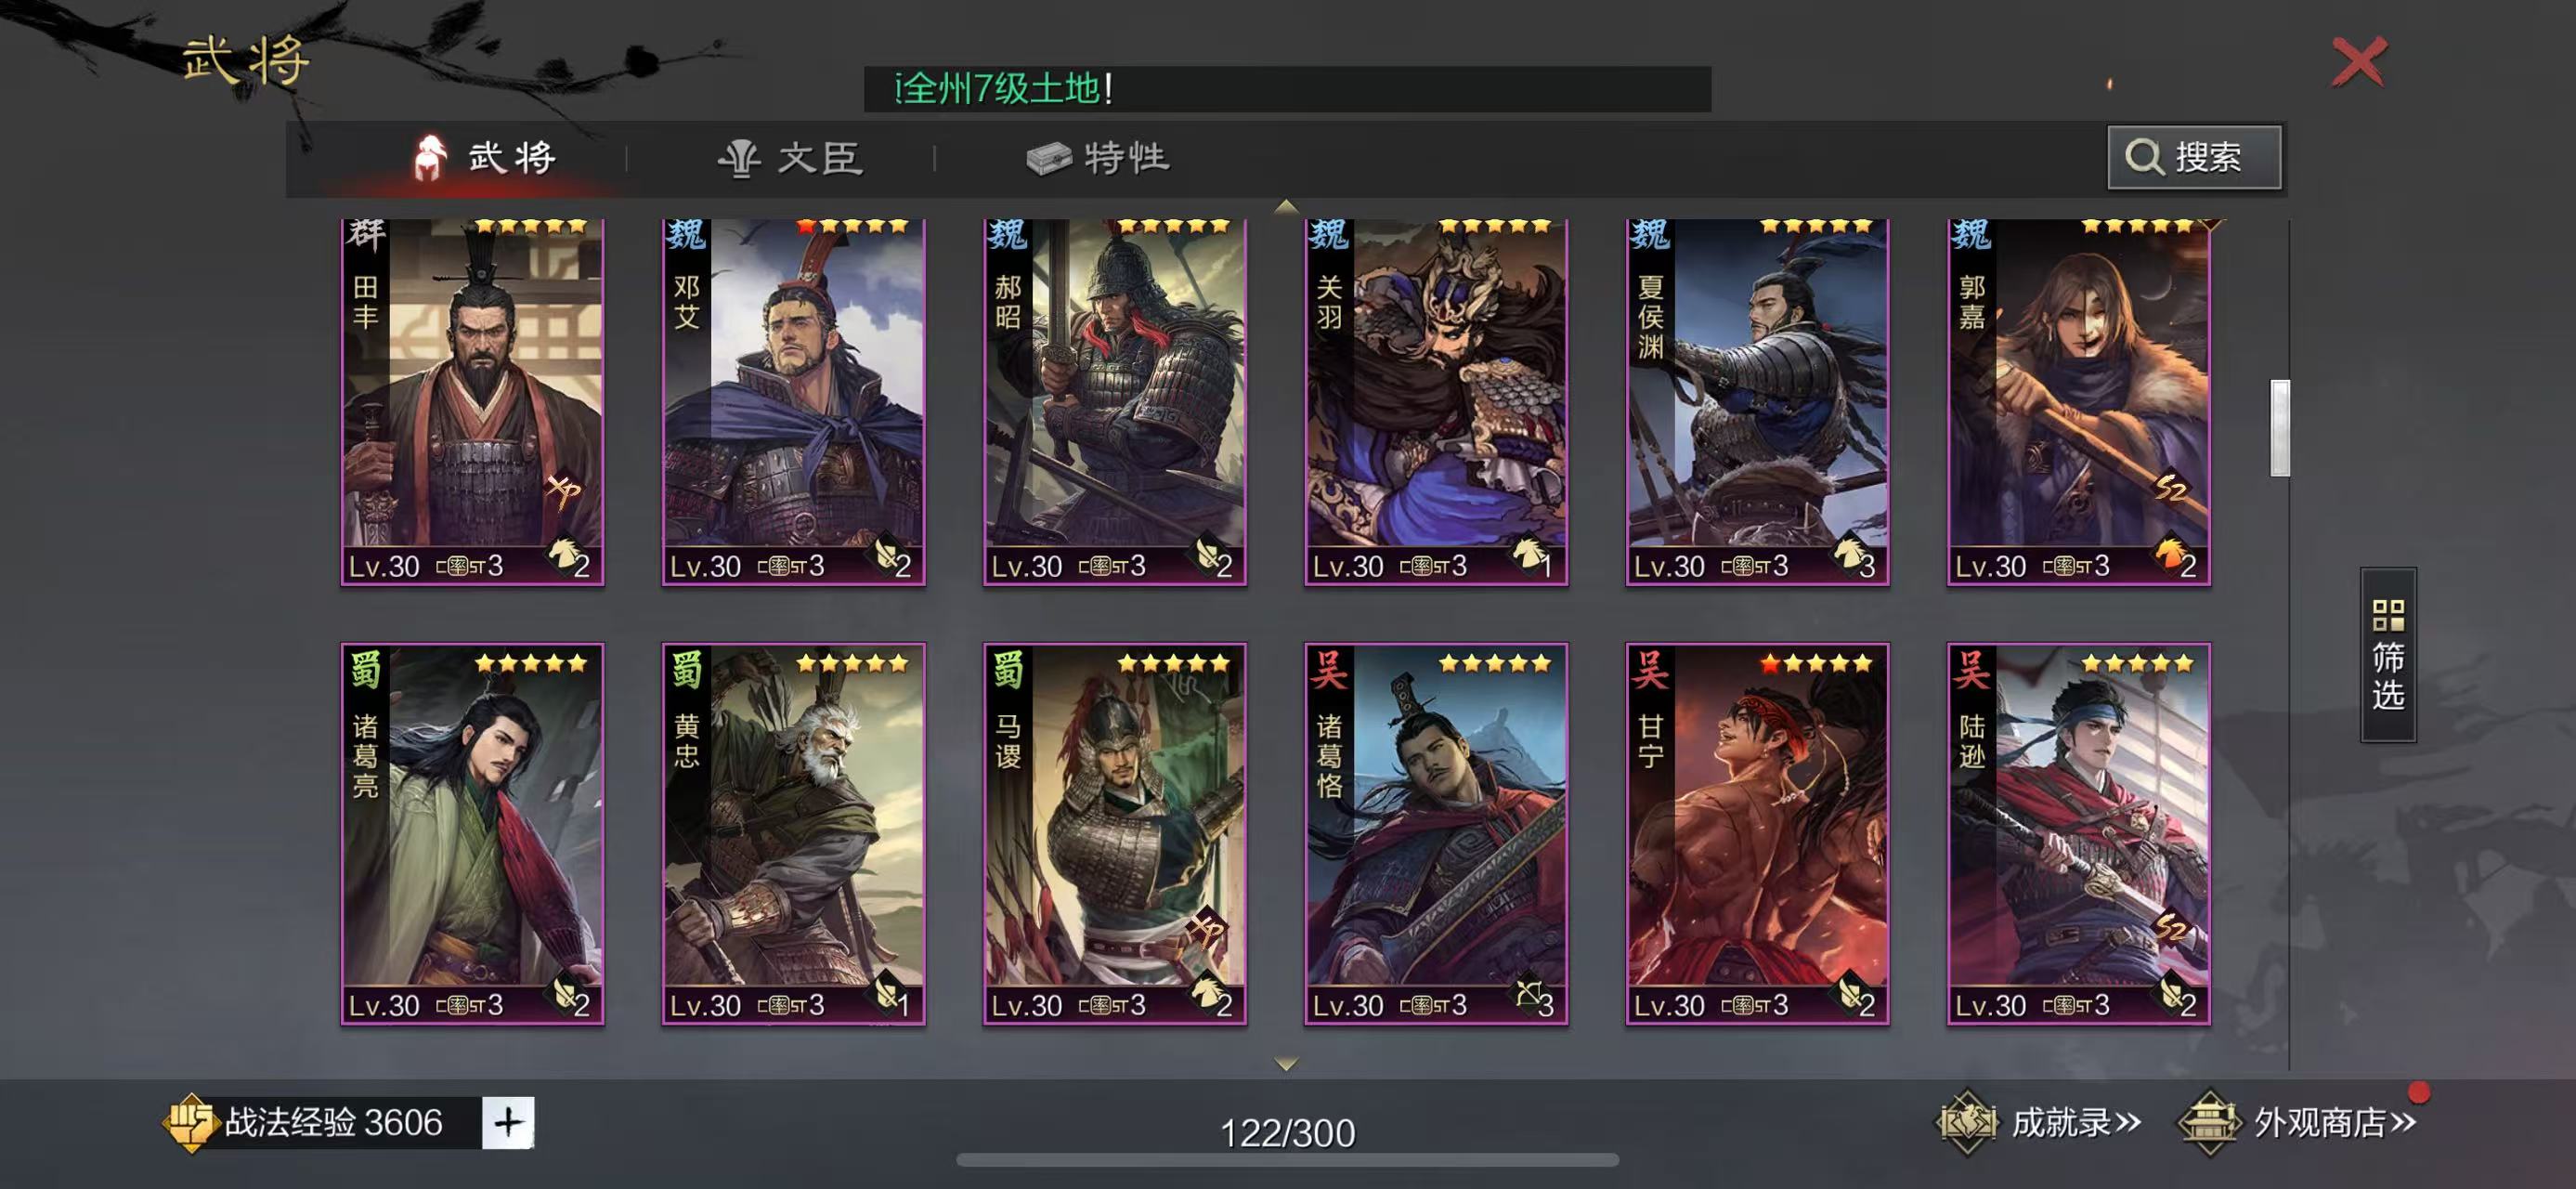Open the 外观商店 shop icon
Screen dimensions: 2576x1189
click(2209, 1122)
